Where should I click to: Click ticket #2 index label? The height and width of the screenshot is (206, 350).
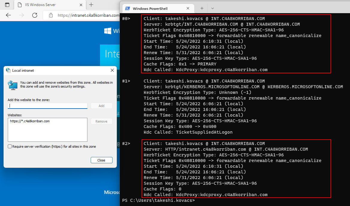click(x=126, y=144)
